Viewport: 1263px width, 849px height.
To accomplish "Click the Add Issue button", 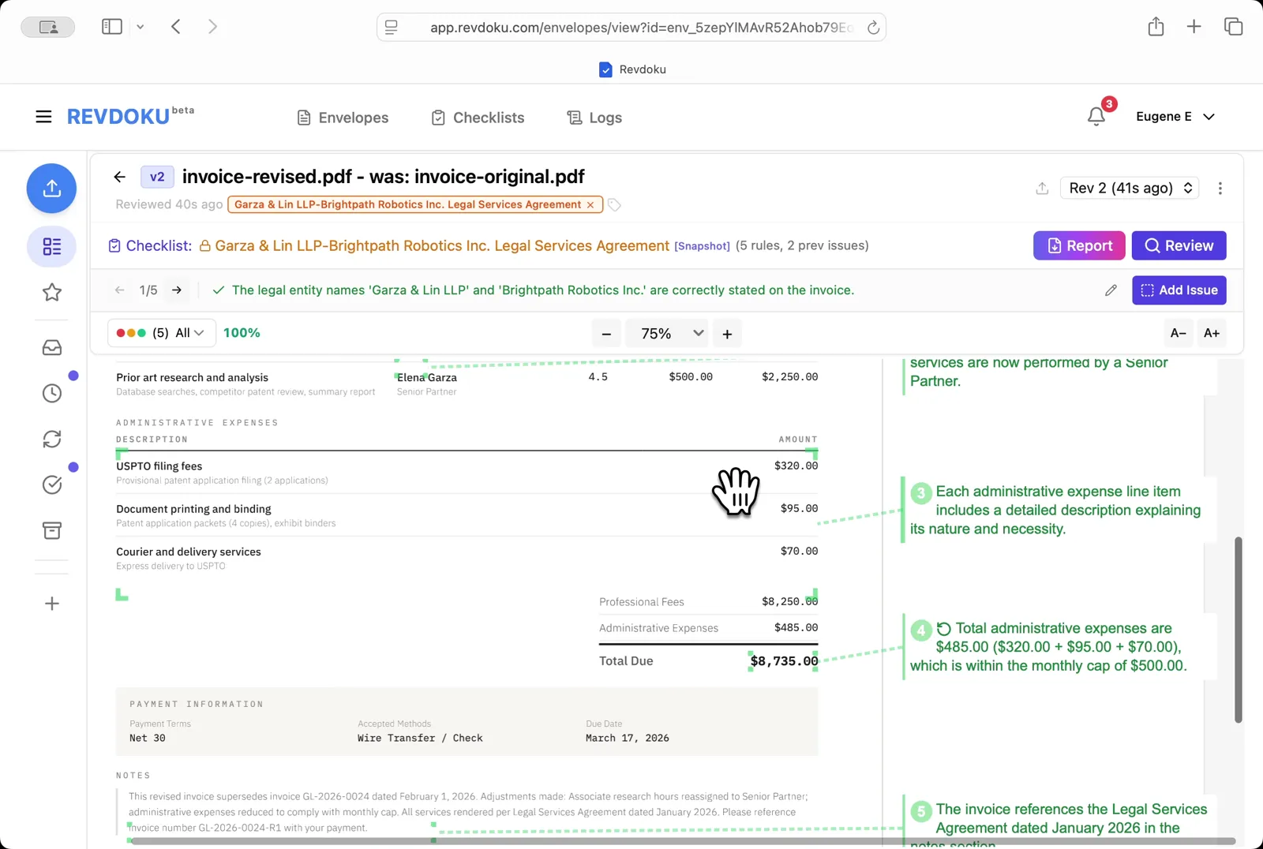I will click(1179, 290).
